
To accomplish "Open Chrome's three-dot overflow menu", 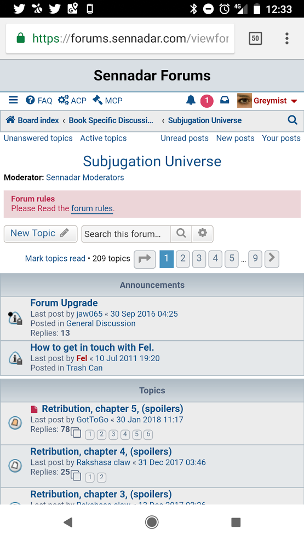I will click(286, 38).
